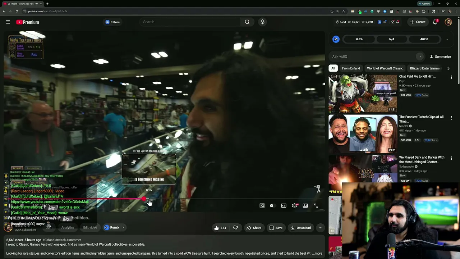Open the vidIQ list icon beside the stats
460x259 pixels.
(x=385, y=22)
